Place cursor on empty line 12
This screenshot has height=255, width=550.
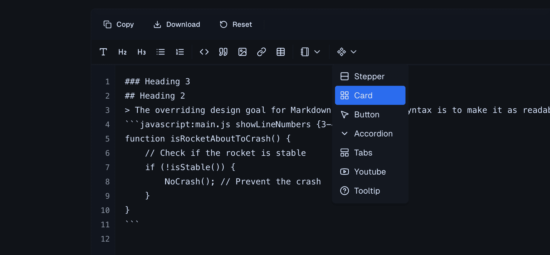209,239
